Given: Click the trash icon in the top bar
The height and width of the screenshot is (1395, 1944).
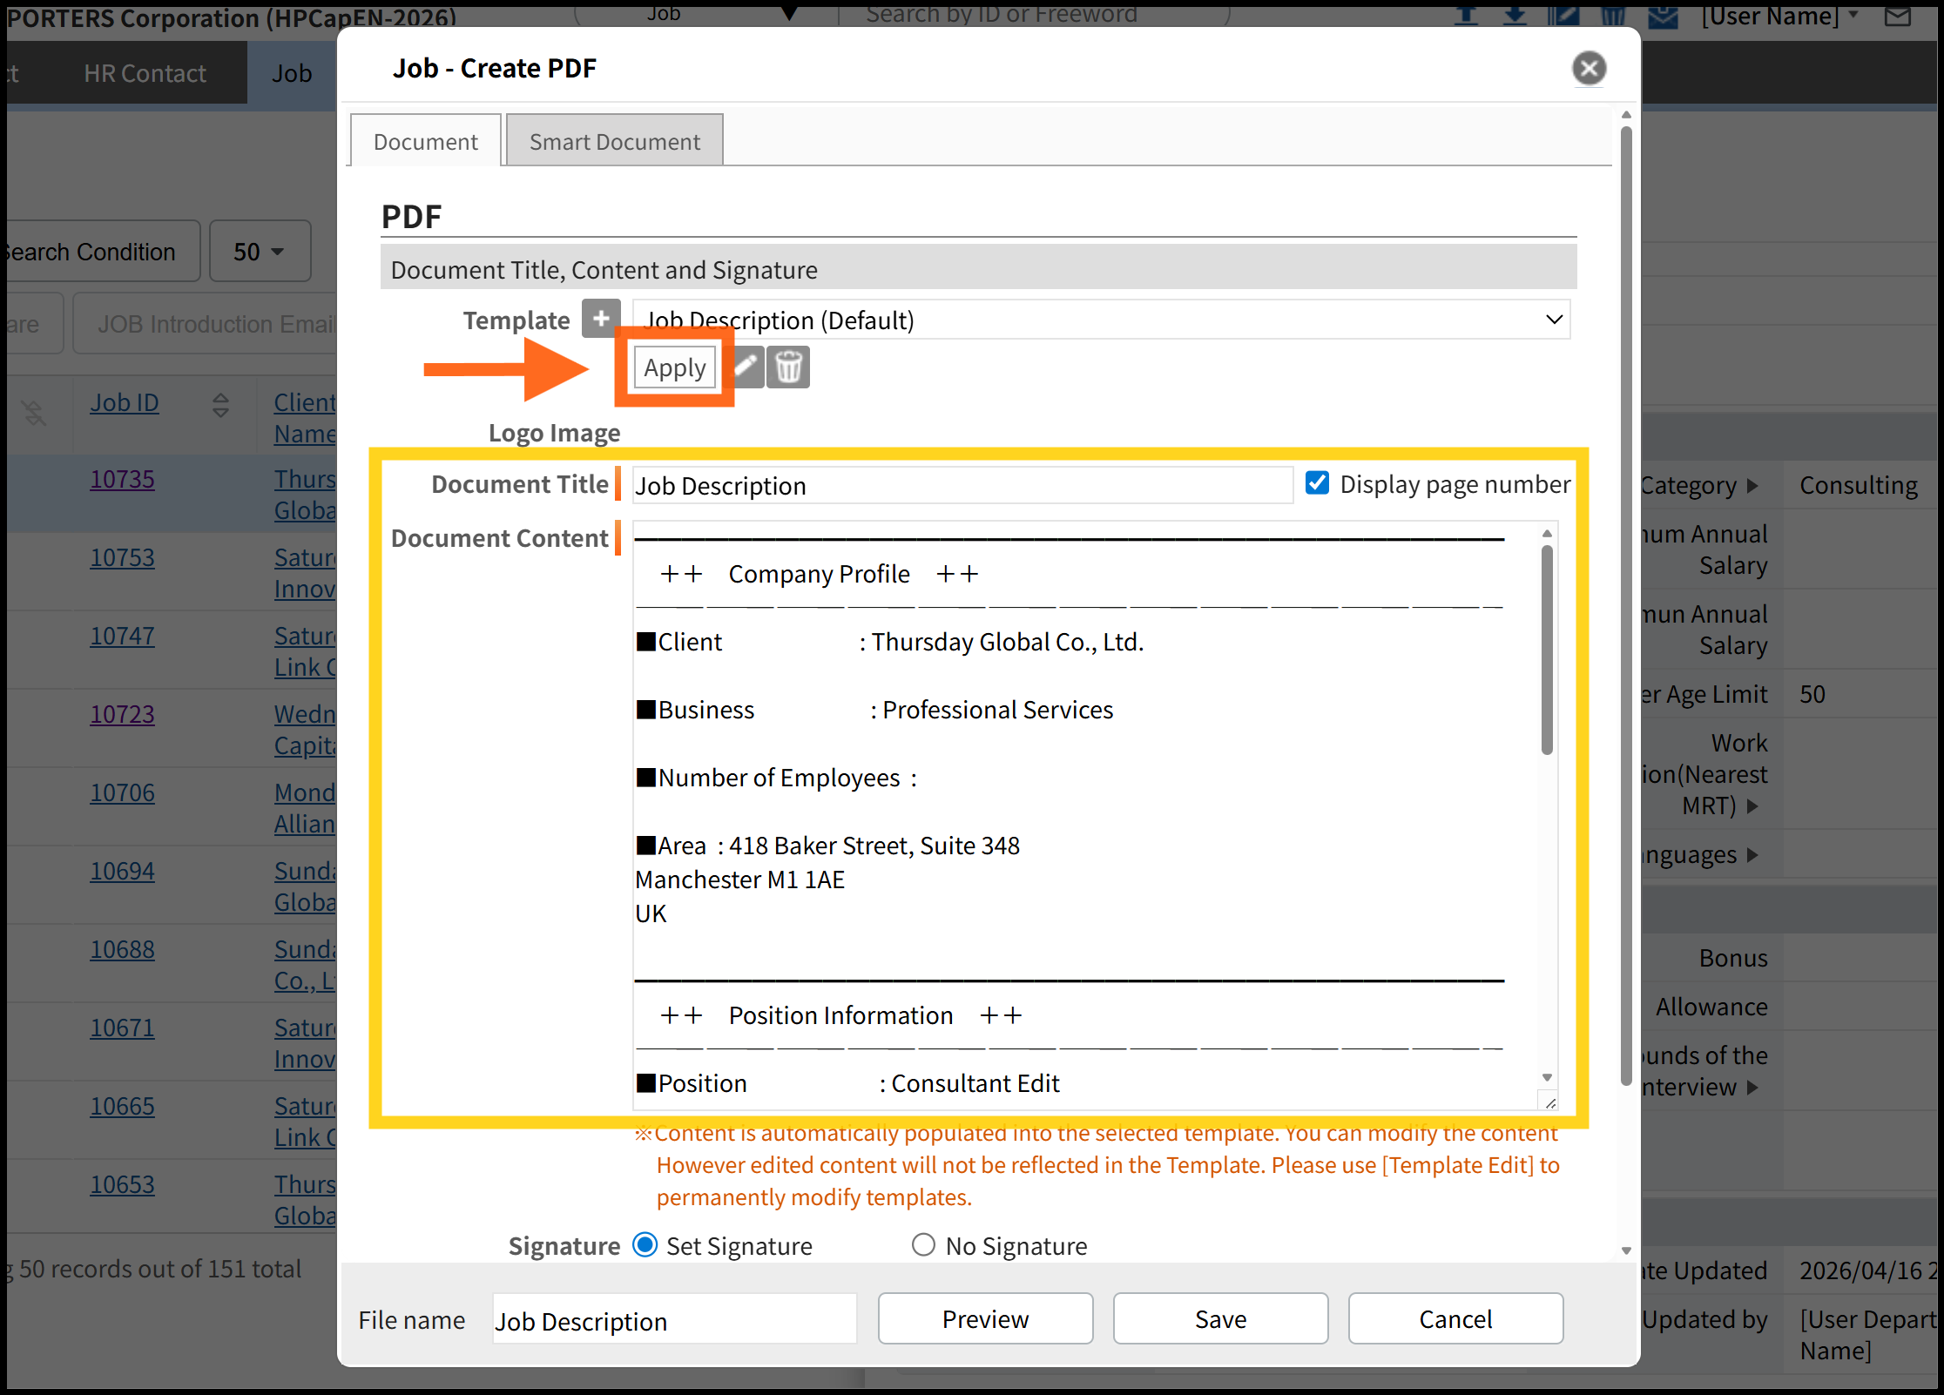Looking at the screenshot, I should click(x=1613, y=16).
